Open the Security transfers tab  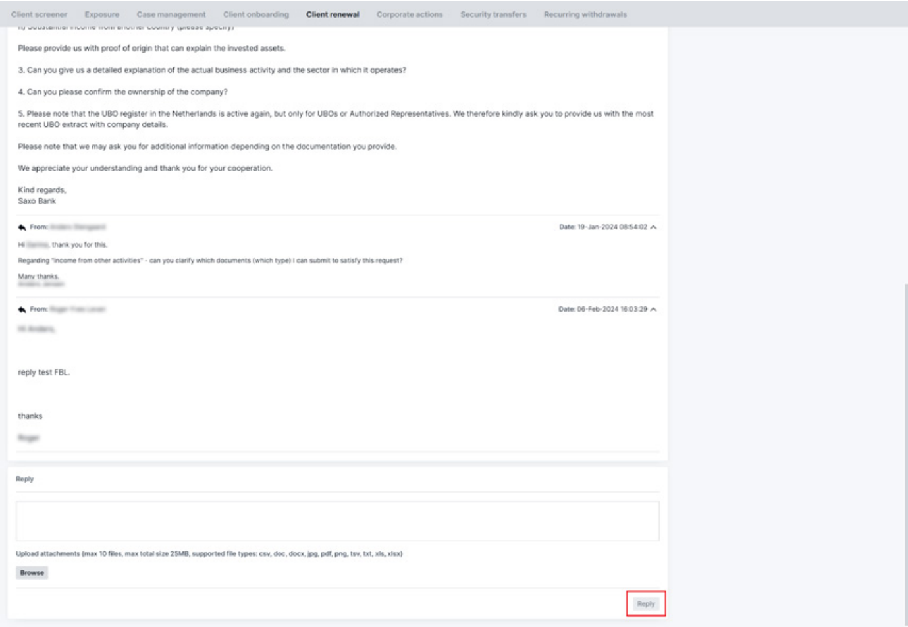pos(493,14)
